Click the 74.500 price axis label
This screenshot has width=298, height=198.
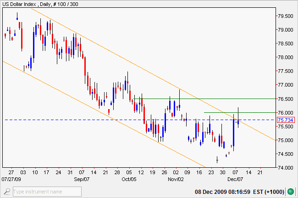(x=286, y=154)
